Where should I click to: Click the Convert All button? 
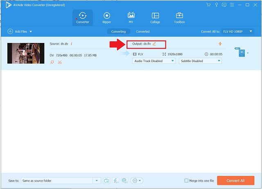[x=236, y=180]
